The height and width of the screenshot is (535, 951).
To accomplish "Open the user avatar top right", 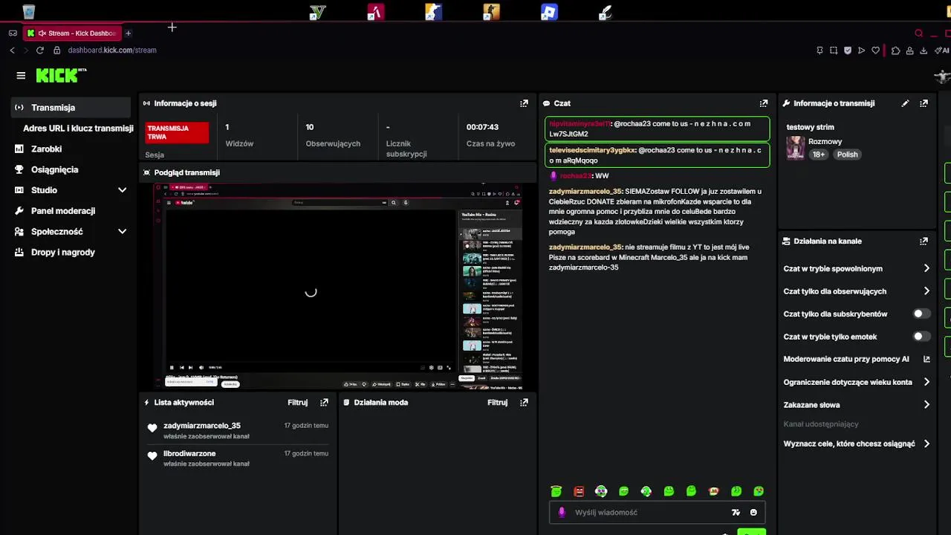I will click(942, 76).
